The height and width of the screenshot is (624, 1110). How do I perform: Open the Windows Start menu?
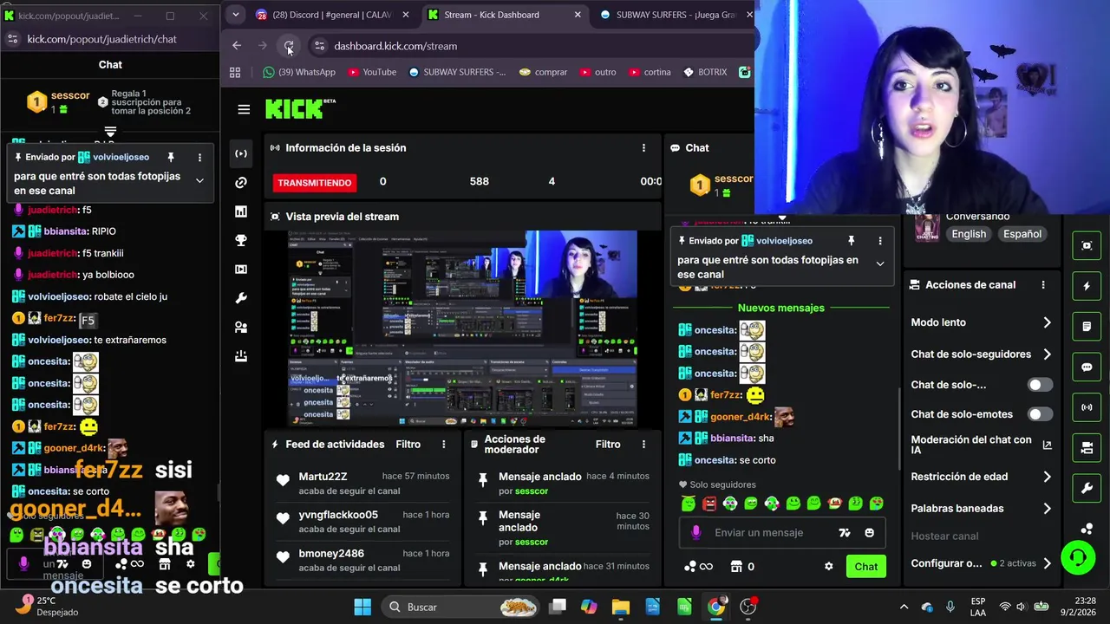pyautogui.click(x=362, y=607)
